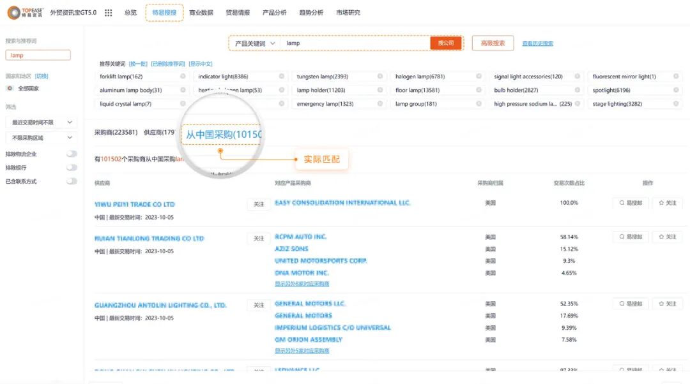Click 易搜邮 for the RUIAN TIANLONG TRADING row
690x384 pixels.
[x=631, y=237]
